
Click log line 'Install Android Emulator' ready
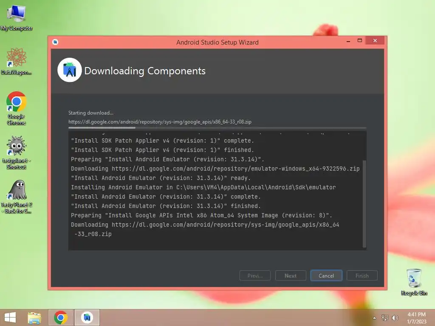(161, 178)
